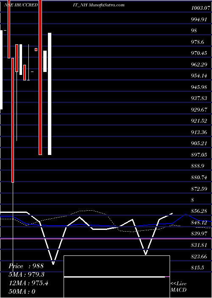This screenshot has width=212, height=298.
Task: Click the 5MA : 979.3 readout
Action: 27,275
